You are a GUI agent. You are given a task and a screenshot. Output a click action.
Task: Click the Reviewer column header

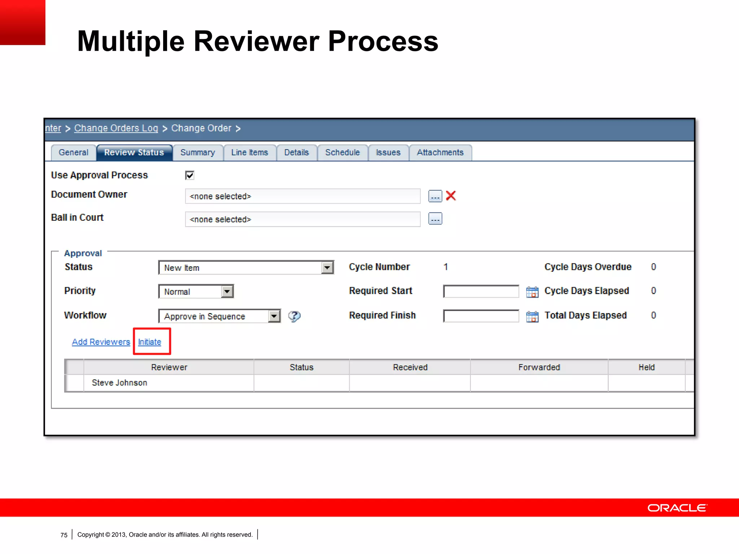[x=169, y=367]
